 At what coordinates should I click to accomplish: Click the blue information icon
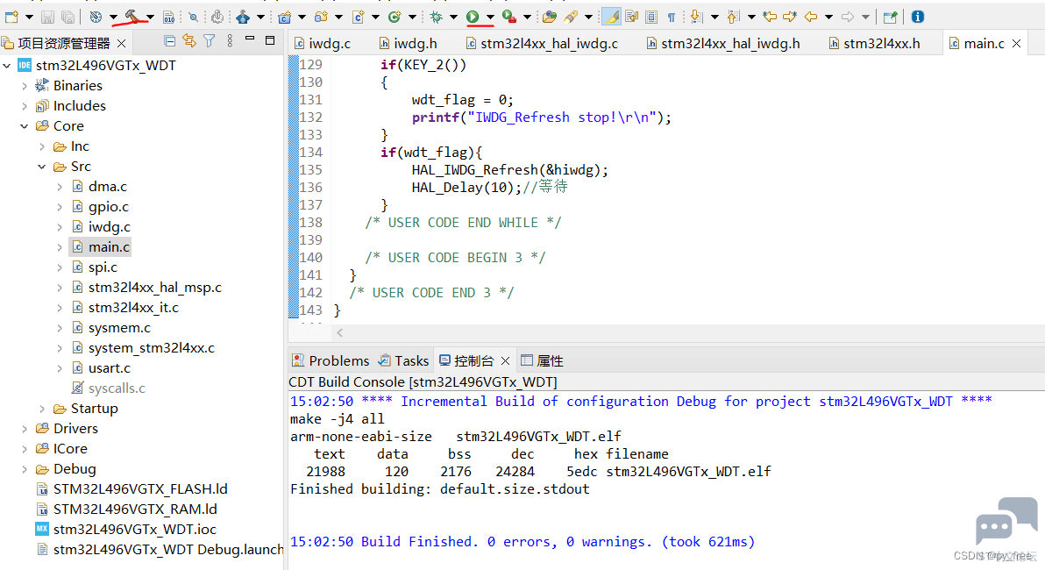point(918,17)
